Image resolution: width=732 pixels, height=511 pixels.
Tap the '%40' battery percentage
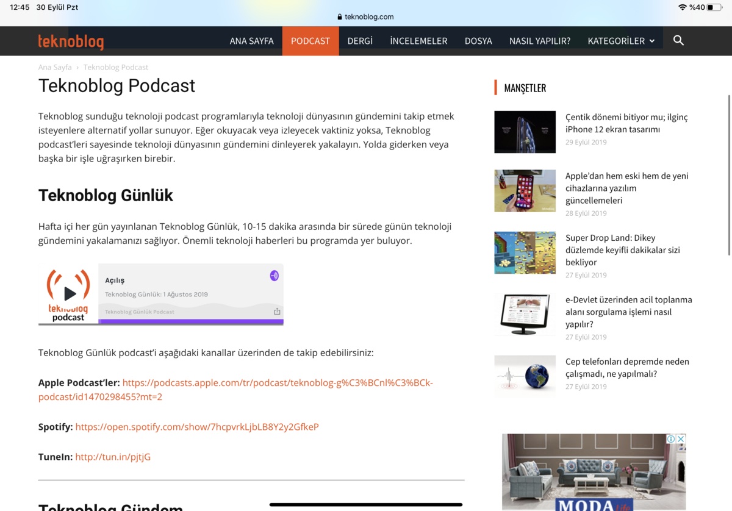[697, 7]
